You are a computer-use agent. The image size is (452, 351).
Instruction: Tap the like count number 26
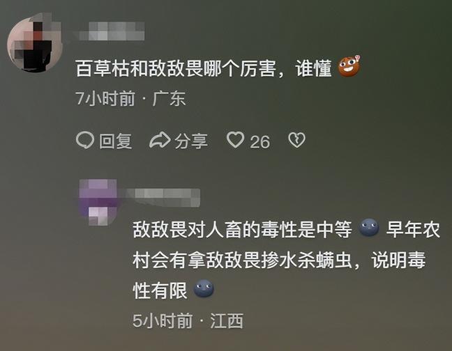(x=259, y=142)
